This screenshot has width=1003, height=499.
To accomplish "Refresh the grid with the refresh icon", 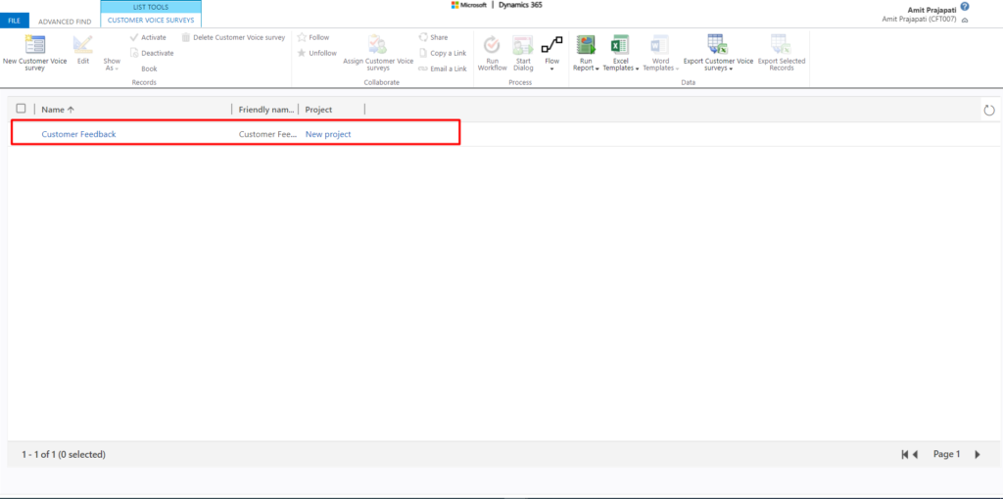I will click(x=989, y=110).
